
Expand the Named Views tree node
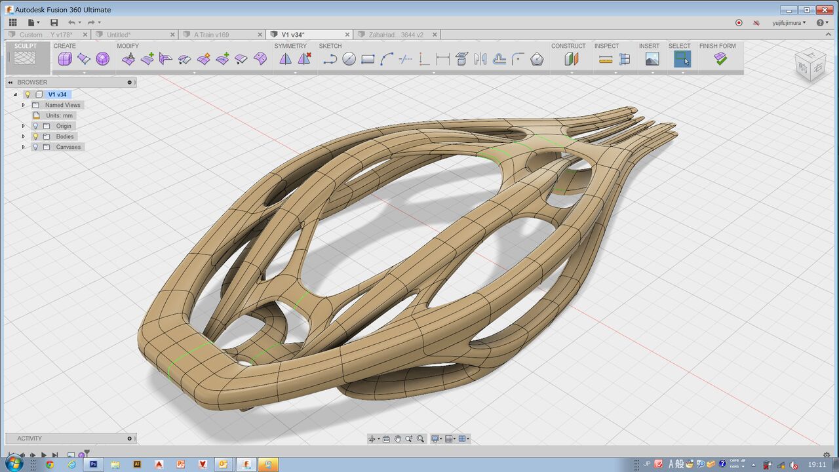[x=23, y=105]
